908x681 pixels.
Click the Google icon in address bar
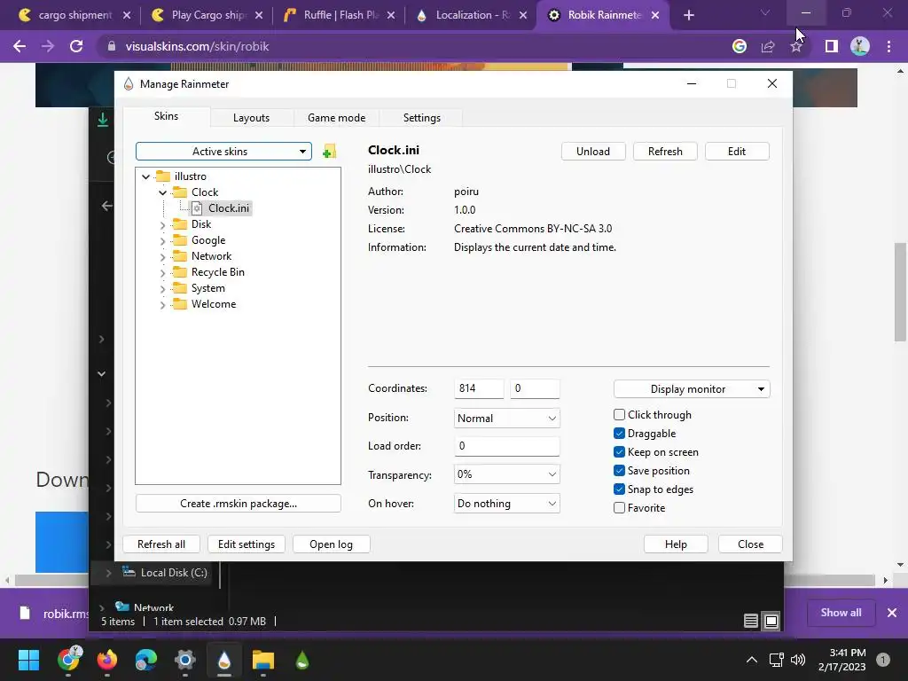tap(740, 46)
